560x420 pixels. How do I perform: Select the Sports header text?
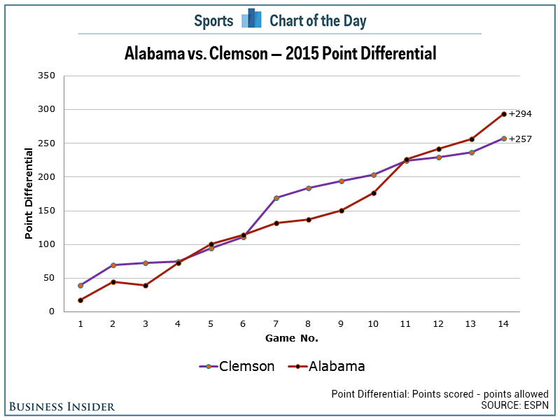click(x=213, y=20)
